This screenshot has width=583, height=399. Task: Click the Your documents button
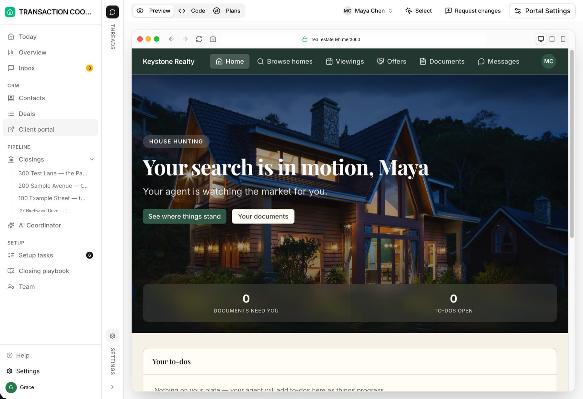(263, 216)
